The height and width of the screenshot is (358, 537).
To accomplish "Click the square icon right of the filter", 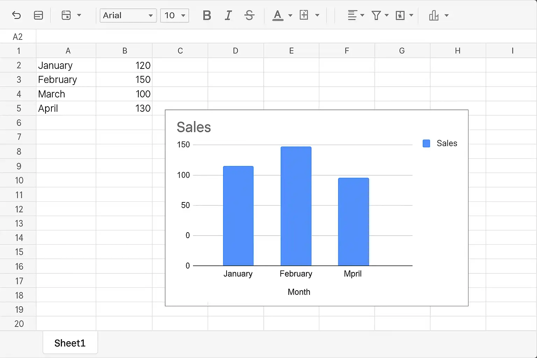I will pos(400,15).
